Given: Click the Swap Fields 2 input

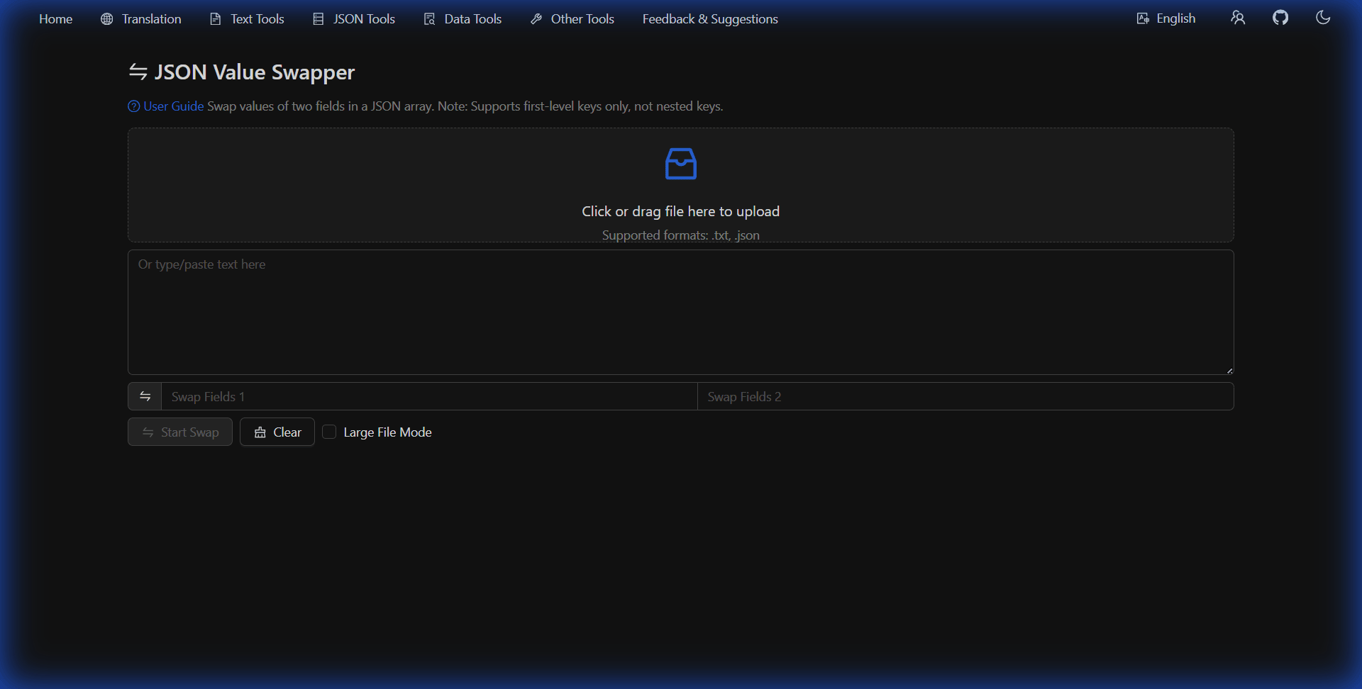Looking at the screenshot, I should pos(965,396).
